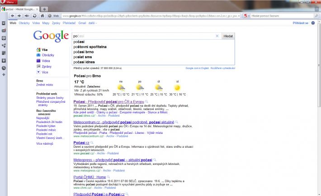Viewport: 321px width, 196px height.
Task: Click Změnit místo link
Action: 45,85
